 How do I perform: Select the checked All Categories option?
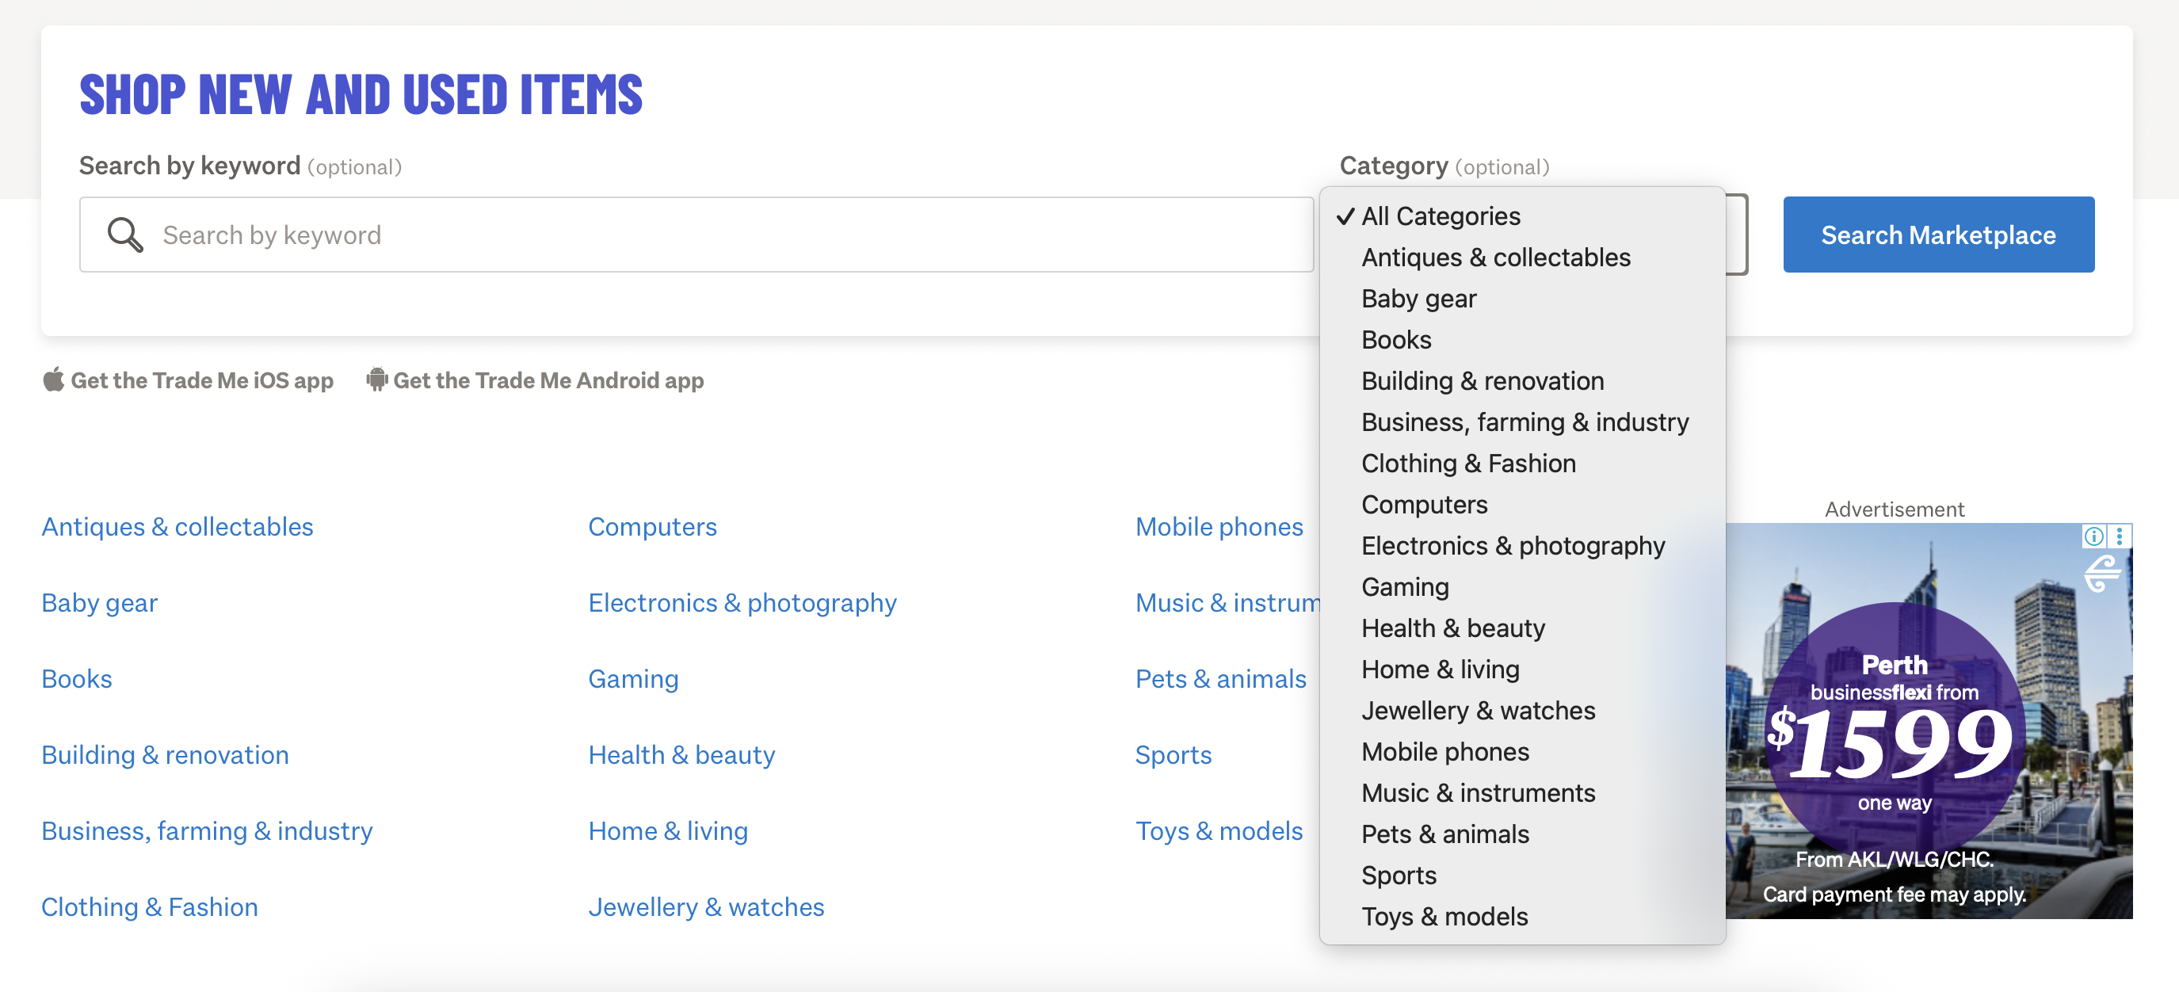tap(1440, 216)
